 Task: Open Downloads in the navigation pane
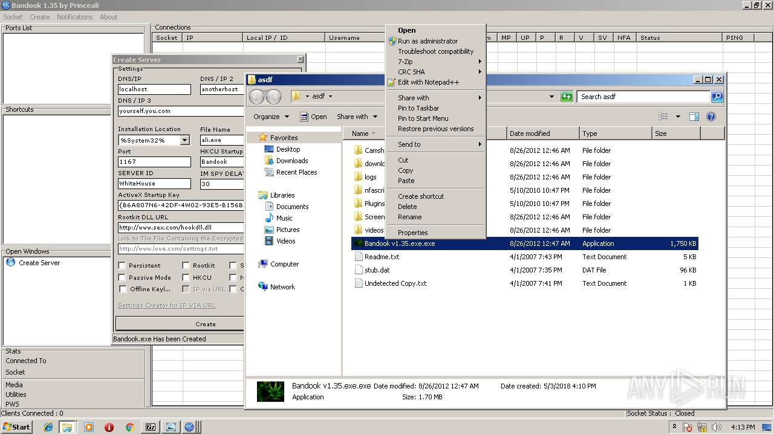pos(286,161)
